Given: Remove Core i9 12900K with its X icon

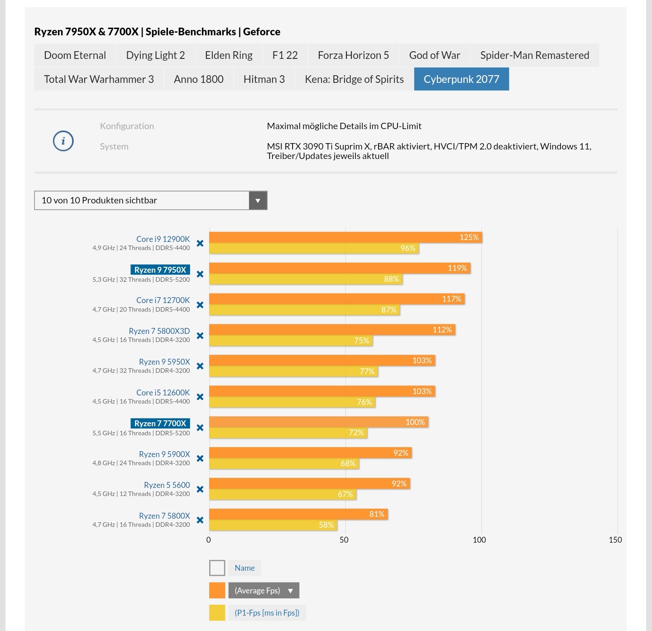Looking at the screenshot, I should pos(200,243).
